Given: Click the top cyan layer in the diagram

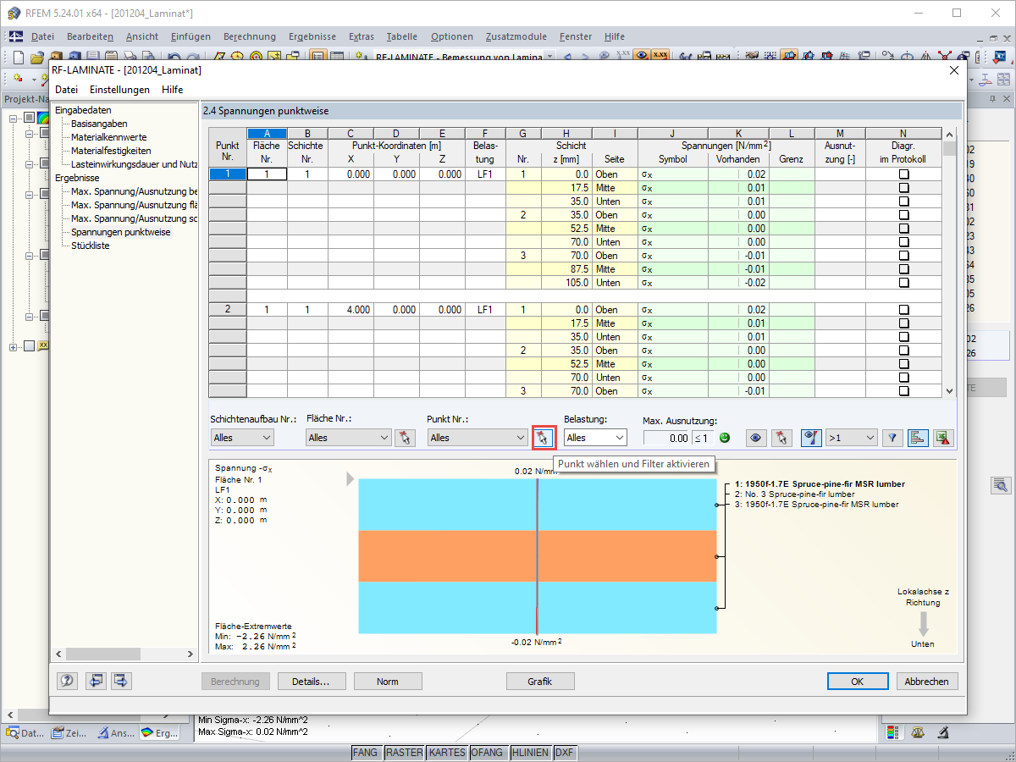Looking at the screenshot, I should 538,505.
